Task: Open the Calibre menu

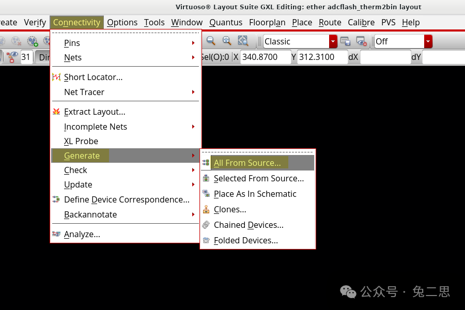Action: click(x=361, y=23)
